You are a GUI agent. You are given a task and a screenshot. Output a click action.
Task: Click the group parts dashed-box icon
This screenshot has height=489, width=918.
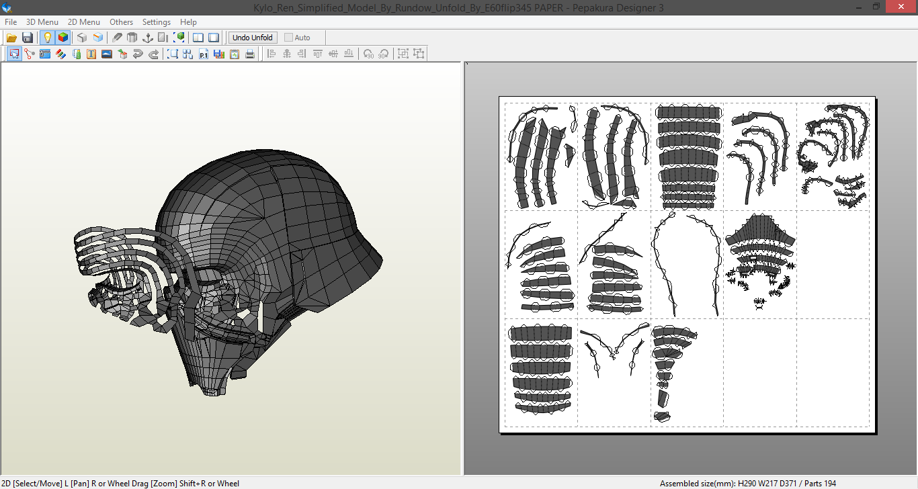coord(403,54)
